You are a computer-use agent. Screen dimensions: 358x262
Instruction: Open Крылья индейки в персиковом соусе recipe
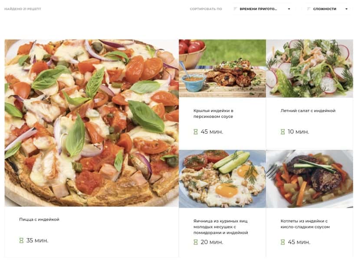(x=213, y=113)
